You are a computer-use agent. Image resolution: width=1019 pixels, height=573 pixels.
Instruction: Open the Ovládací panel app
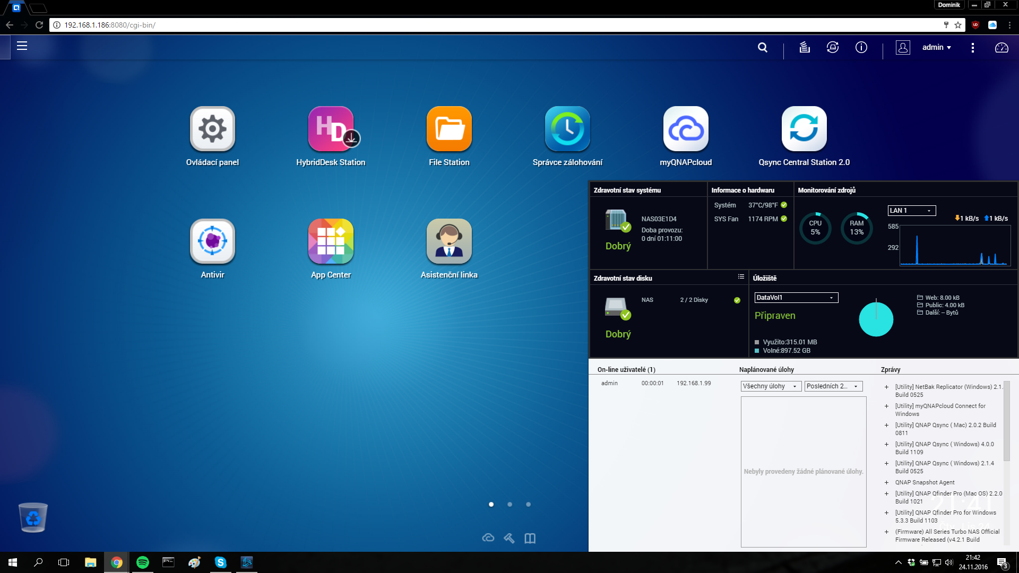[212, 129]
